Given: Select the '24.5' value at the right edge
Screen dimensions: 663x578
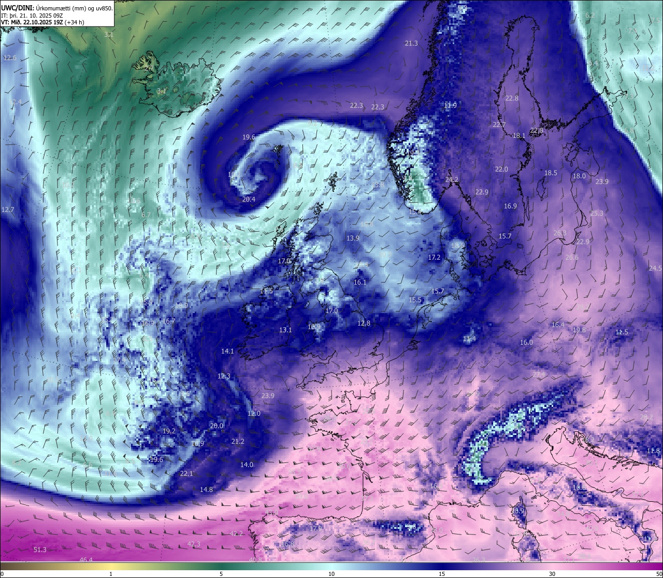Looking at the screenshot, I should coord(655,269).
